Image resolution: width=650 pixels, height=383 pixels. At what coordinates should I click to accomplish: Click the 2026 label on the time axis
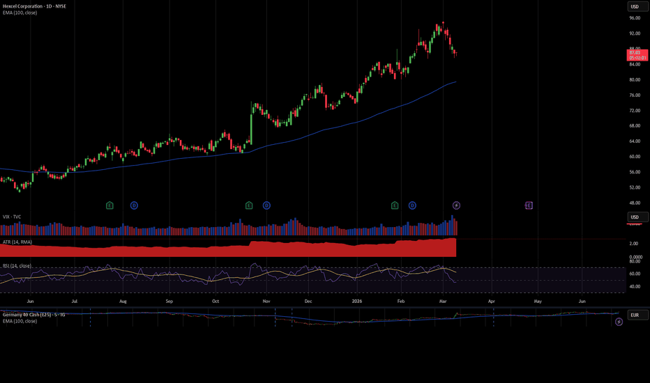pyautogui.click(x=357, y=302)
